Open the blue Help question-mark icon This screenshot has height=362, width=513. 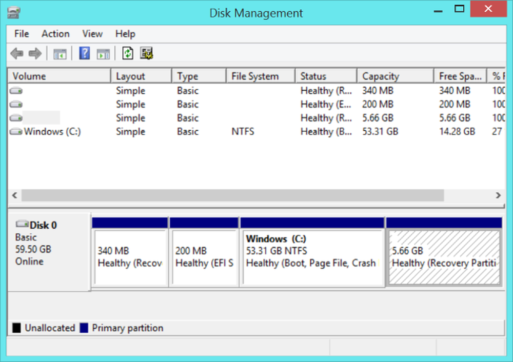pyautogui.click(x=85, y=53)
